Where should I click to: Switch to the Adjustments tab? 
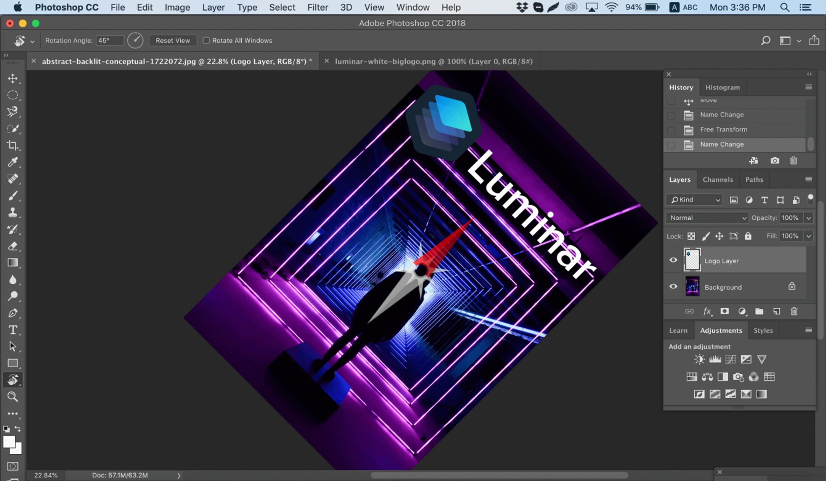(721, 330)
